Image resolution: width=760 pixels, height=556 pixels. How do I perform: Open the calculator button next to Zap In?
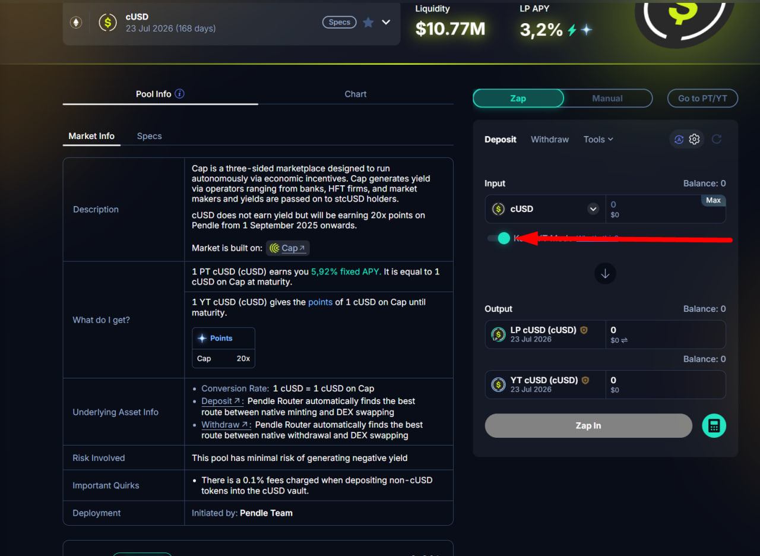(714, 425)
